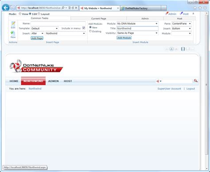Switch to the DotNetNuke Factory browser tab
This screenshot has height=172, width=210.
140,8
